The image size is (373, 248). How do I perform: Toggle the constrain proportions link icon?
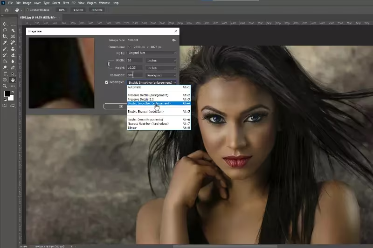(109, 64)
